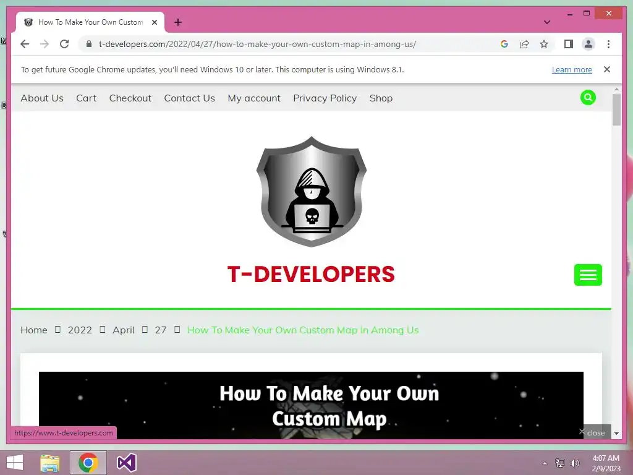Click the browser forward arrow
Image resolution: width=633 pixels, height=475 pixels.
point(45,44)
